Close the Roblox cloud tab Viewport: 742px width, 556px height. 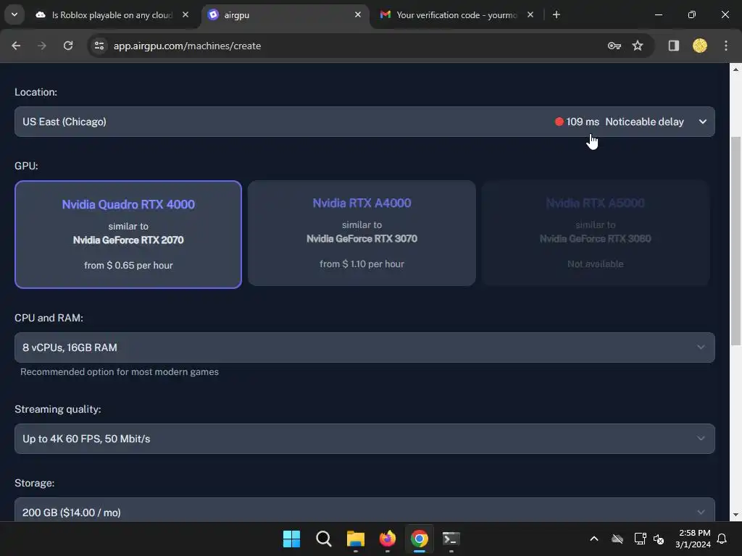click(185, 14)
